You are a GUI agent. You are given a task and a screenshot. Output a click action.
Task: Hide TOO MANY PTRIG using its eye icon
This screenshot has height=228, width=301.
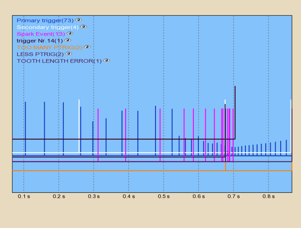click(x=87, y=47)
